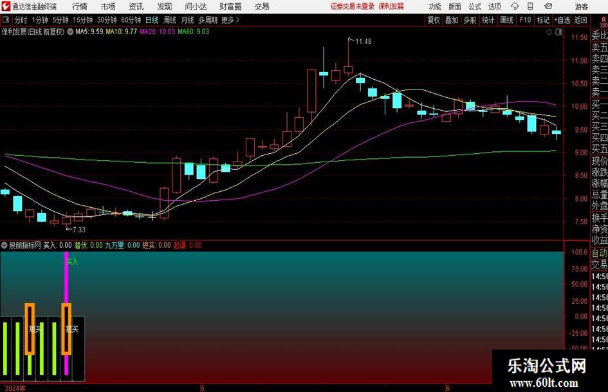
Task: Switch to 1分钟 period tab
Action: [x=40, y=20]
